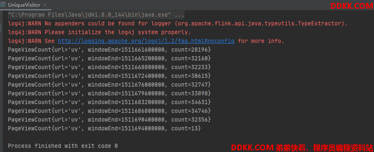This screenshot has width=374, height=152.
Task: Click the output line with count=34631
Action: (110, 102)
